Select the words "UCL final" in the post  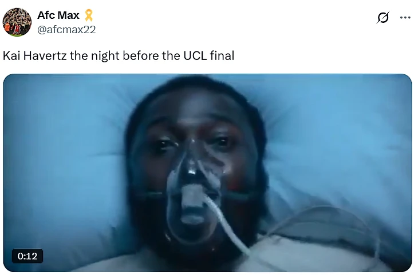(209, 55)
